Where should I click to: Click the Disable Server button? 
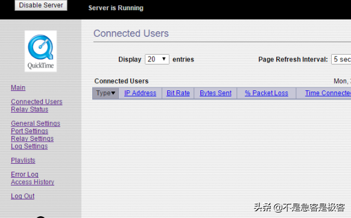41,5
